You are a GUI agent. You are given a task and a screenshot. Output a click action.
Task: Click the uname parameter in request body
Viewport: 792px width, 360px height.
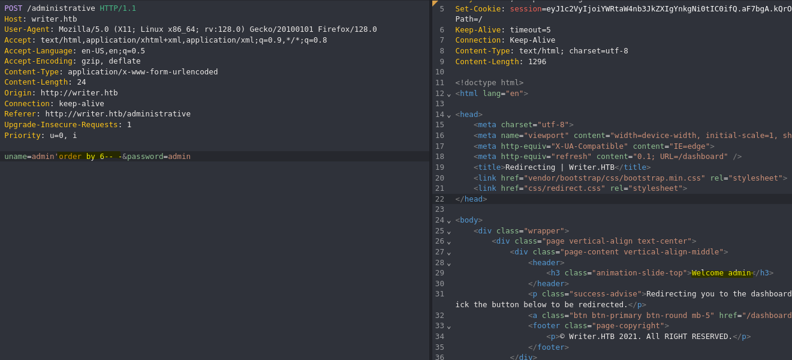[16, 157]
